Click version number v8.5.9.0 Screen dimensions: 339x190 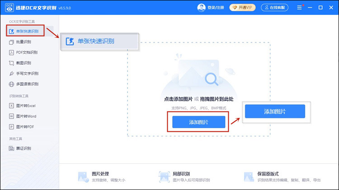(x=65, y=8)
